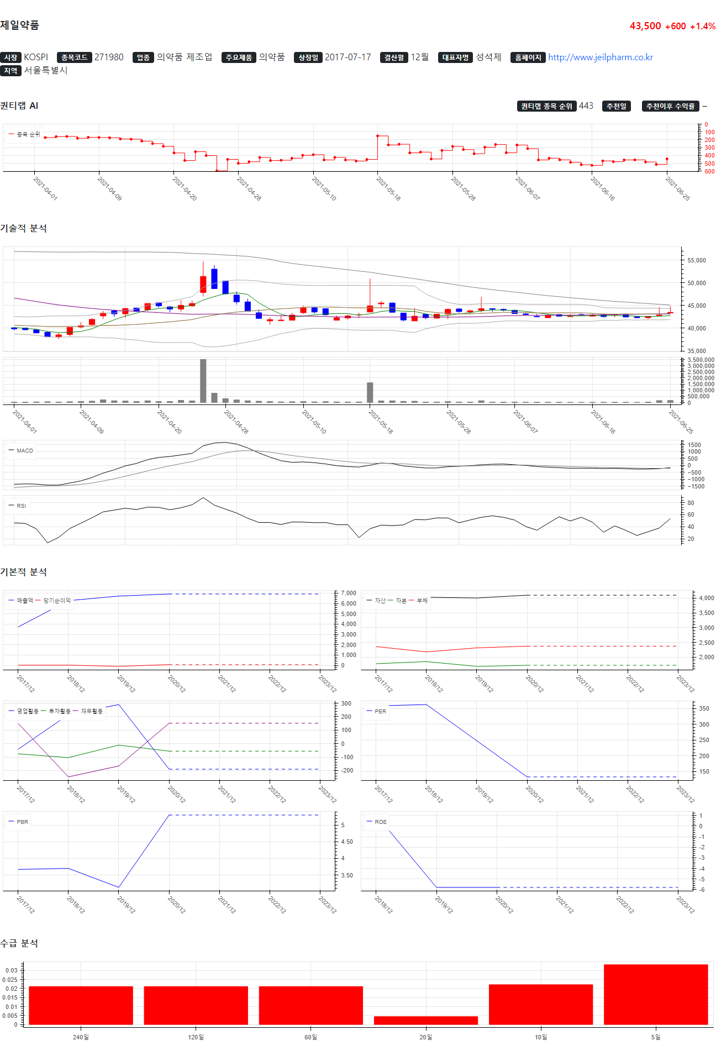Click the 시장 badge label
The width and height of the screenshot is (716, 1046).
point(10,57)
